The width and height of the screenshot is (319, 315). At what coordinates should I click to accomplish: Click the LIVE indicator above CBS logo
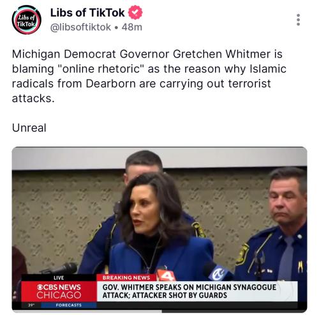tap(59, 278)
